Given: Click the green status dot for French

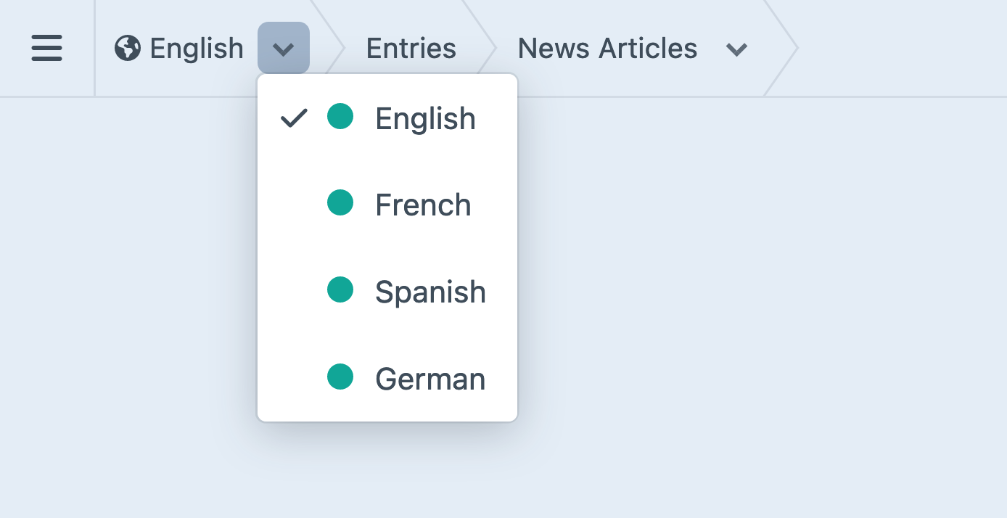Looking at the screenshot, I should 340,203.
